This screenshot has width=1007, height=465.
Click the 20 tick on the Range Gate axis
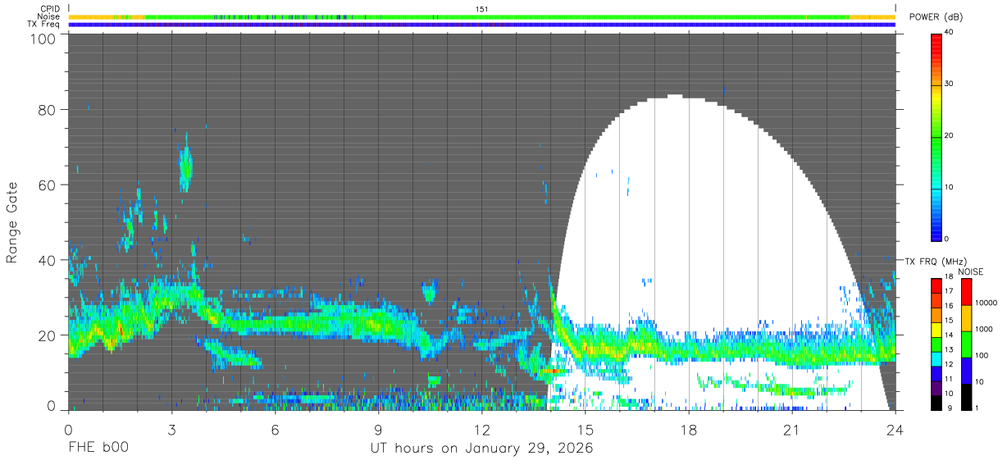pos(48,335)
